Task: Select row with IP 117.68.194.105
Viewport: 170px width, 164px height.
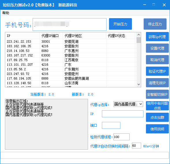Action: (x=71, y=78)
